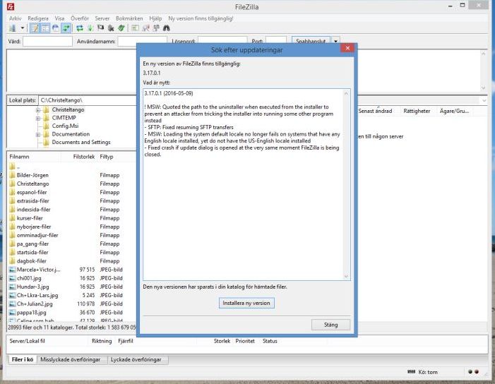Click Installera ny version button
Viewport: 495px width, 384px height.
(x=246, y=303)
